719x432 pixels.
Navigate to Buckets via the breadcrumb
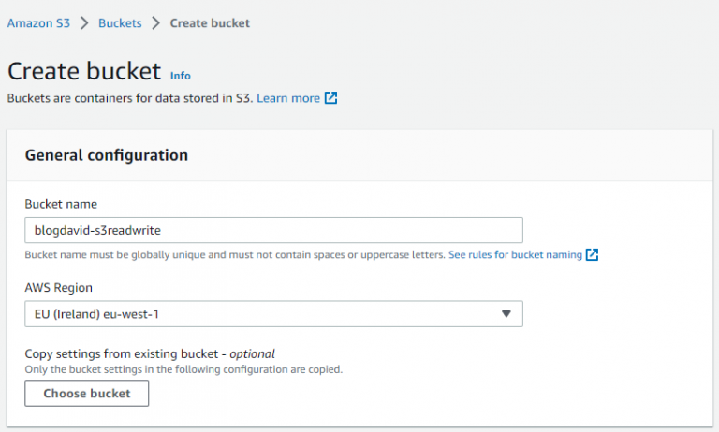120,22
